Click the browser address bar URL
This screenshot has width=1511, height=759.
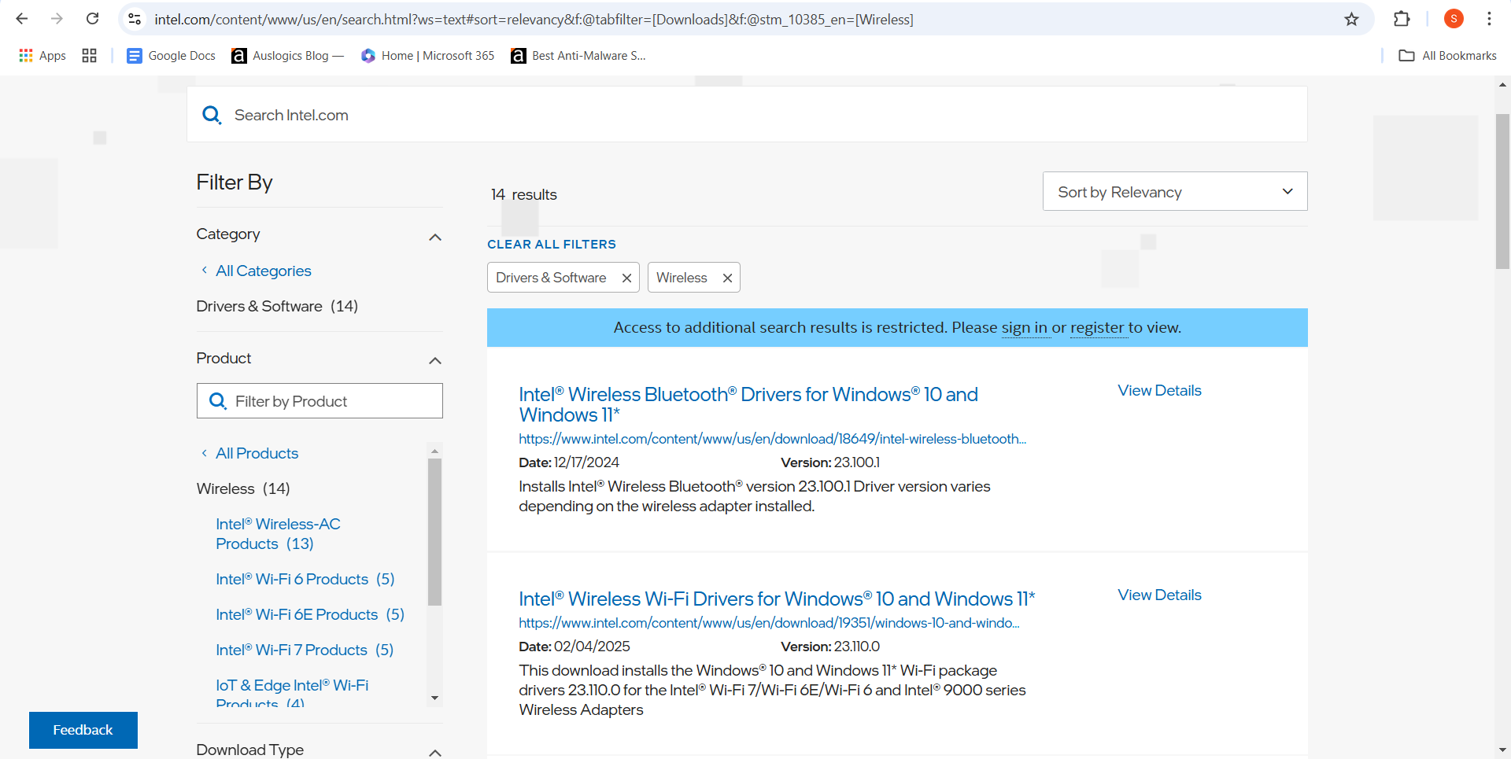[x=534, y=19]
